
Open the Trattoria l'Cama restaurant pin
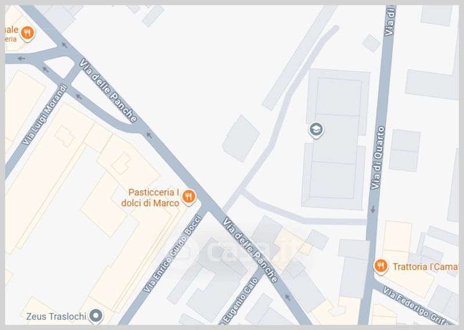point(381,266)
